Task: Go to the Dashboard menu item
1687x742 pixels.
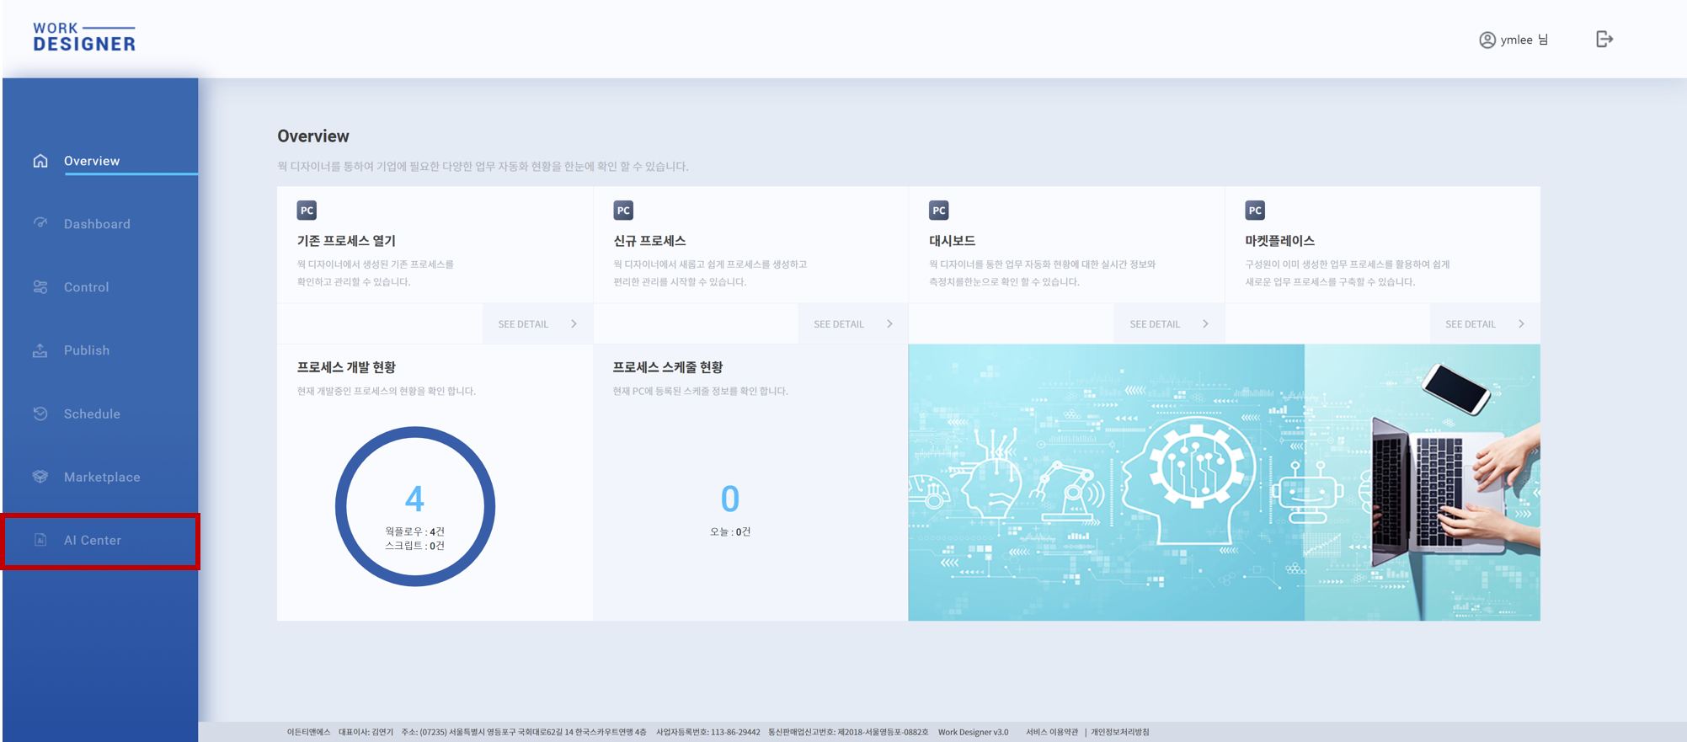Action: [x=97, y=224]
